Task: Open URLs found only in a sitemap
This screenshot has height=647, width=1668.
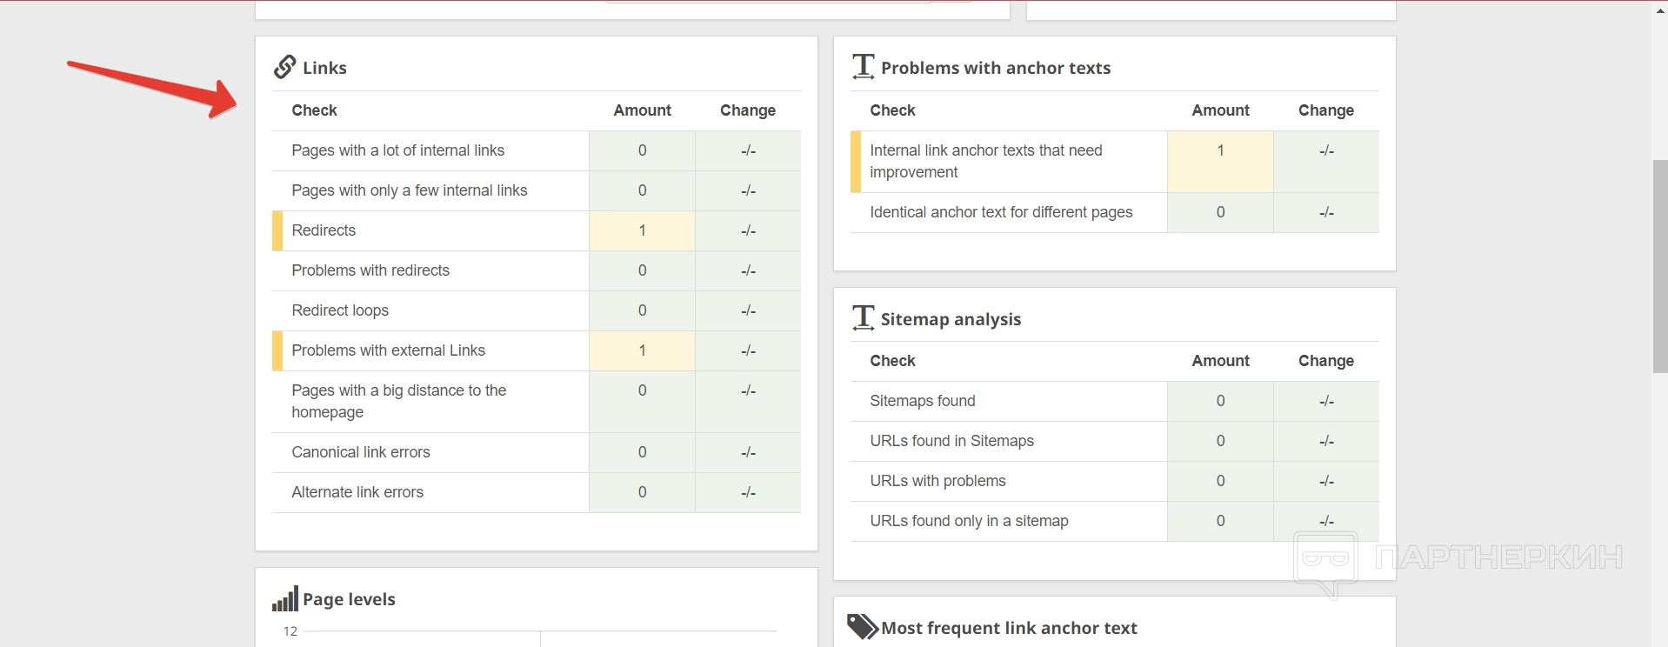Action: coord(969,521)
